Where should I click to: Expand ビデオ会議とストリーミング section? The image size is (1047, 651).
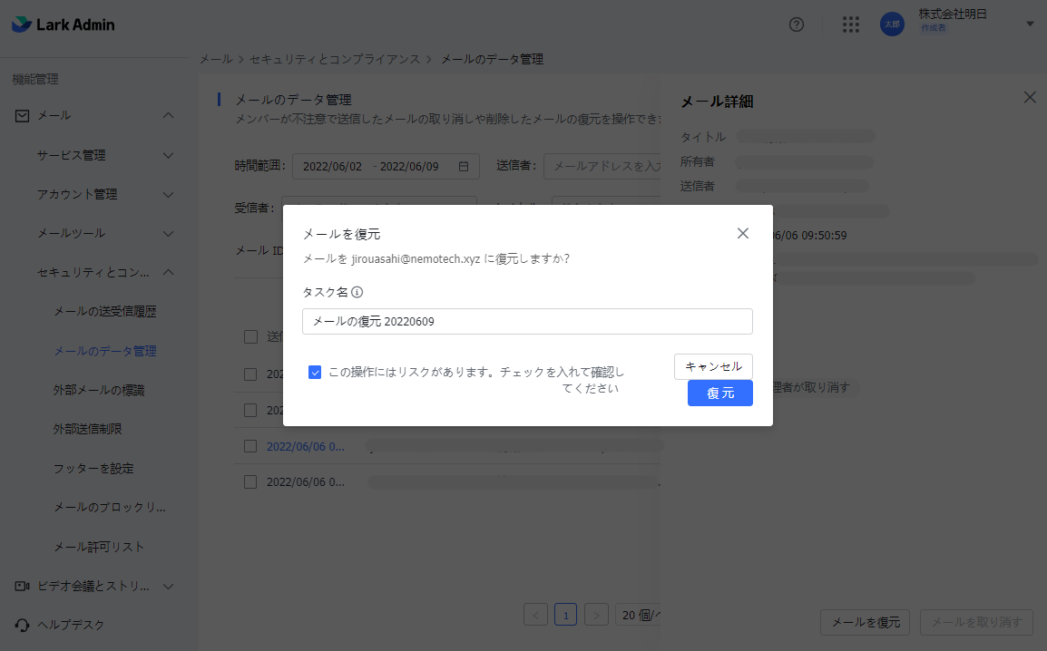pos(168,586)
